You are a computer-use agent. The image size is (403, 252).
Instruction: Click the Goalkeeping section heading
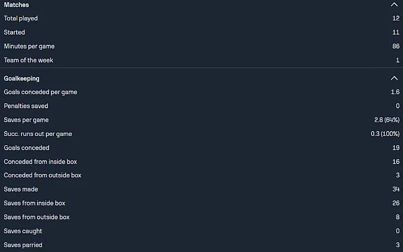point(22,78)
